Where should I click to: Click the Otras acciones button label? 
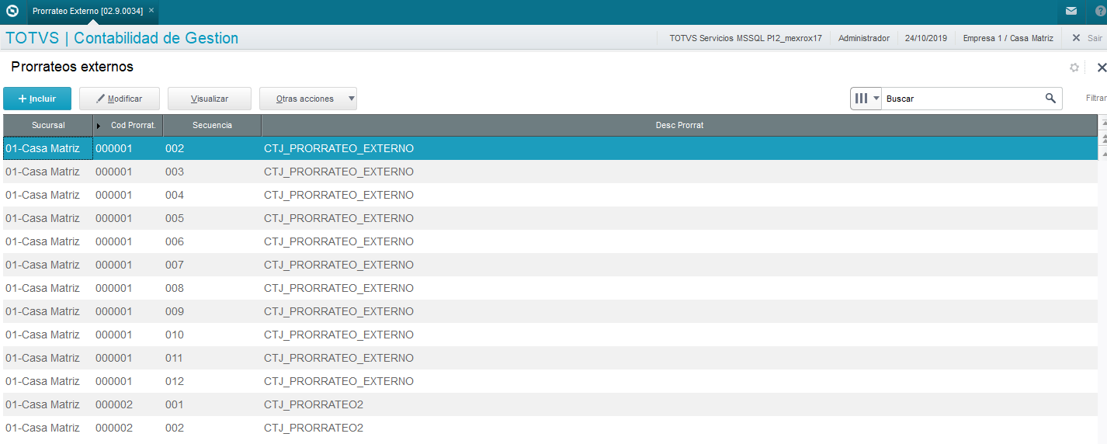[305, 99]
